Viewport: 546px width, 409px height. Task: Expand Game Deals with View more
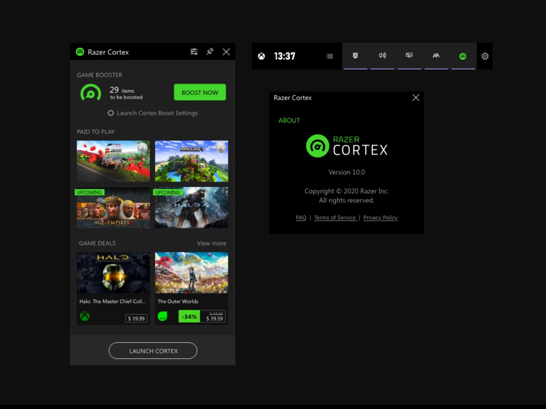pyautogui.click(x=212, y=243)
